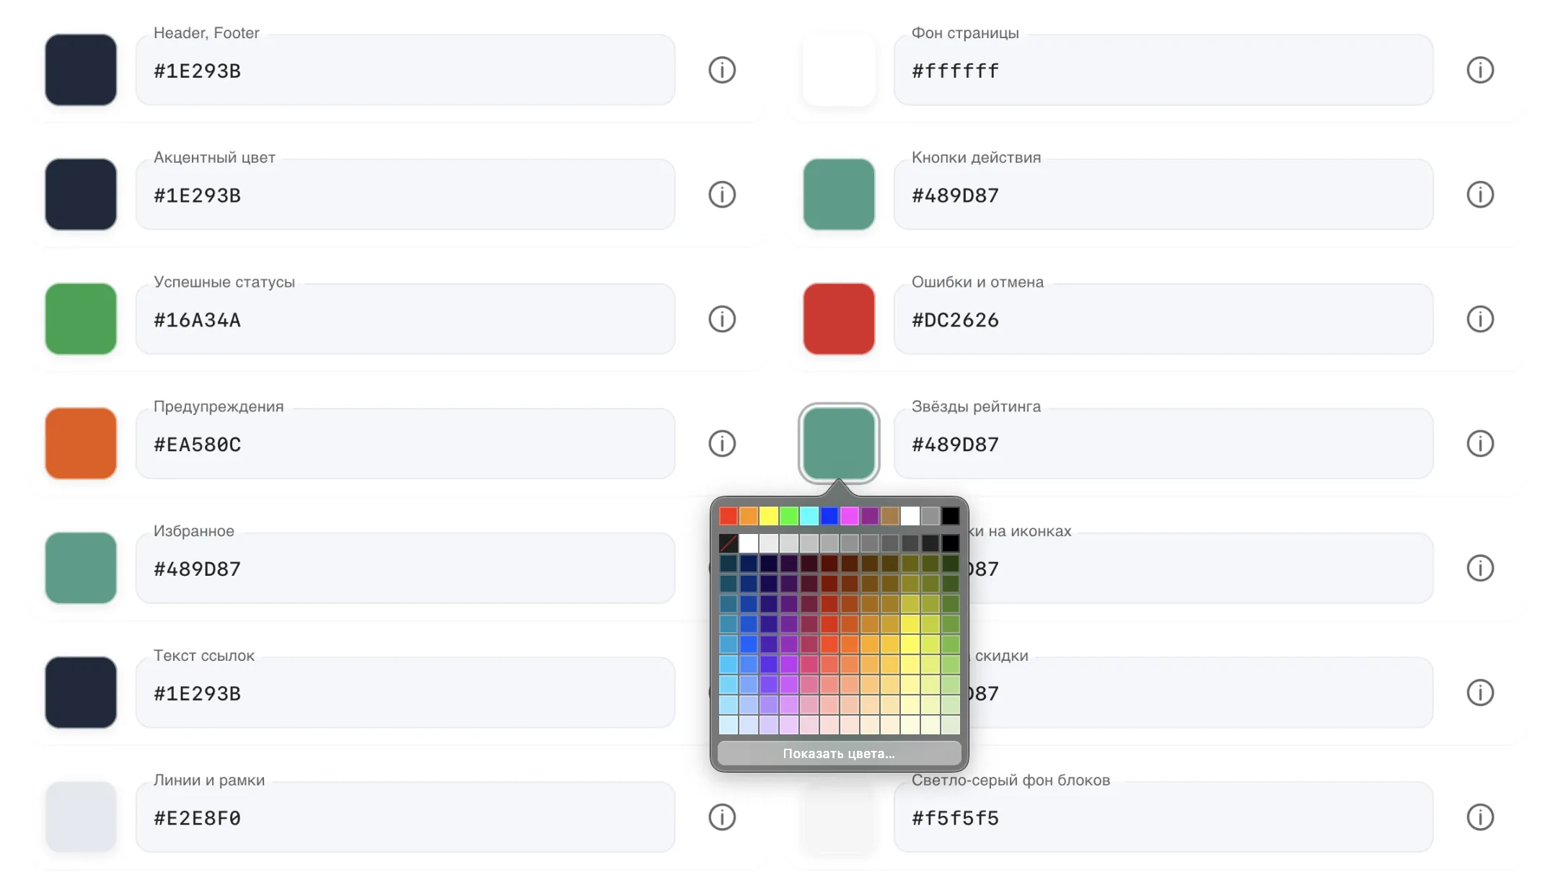Choose brown in the picker's top row
Image resolution: width=1545 pixels, height=890 pixels.
click(890, 516)
